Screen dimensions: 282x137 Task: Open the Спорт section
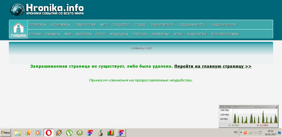pyautogui.click(x=101, y=34)
